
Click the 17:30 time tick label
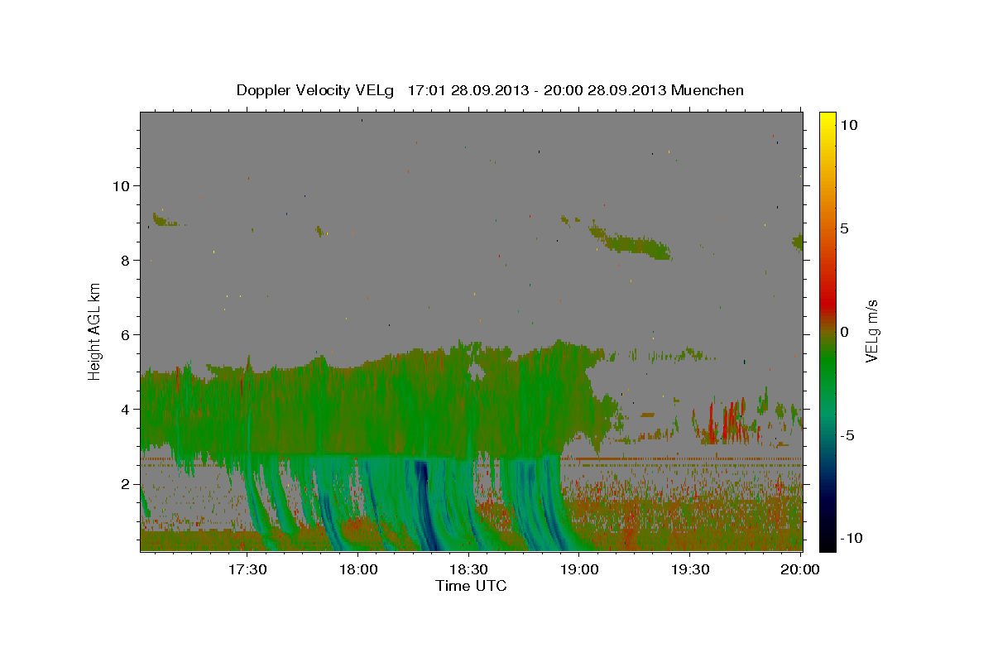tap(247, 569)
